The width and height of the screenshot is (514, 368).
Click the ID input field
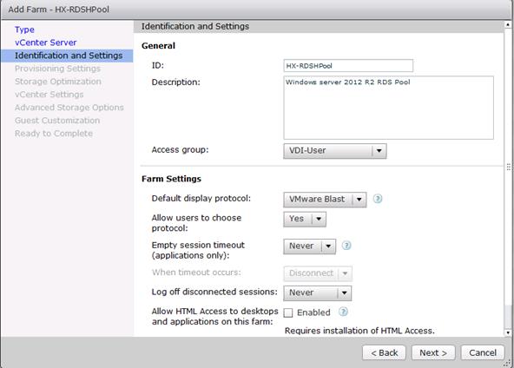(348, 66)
